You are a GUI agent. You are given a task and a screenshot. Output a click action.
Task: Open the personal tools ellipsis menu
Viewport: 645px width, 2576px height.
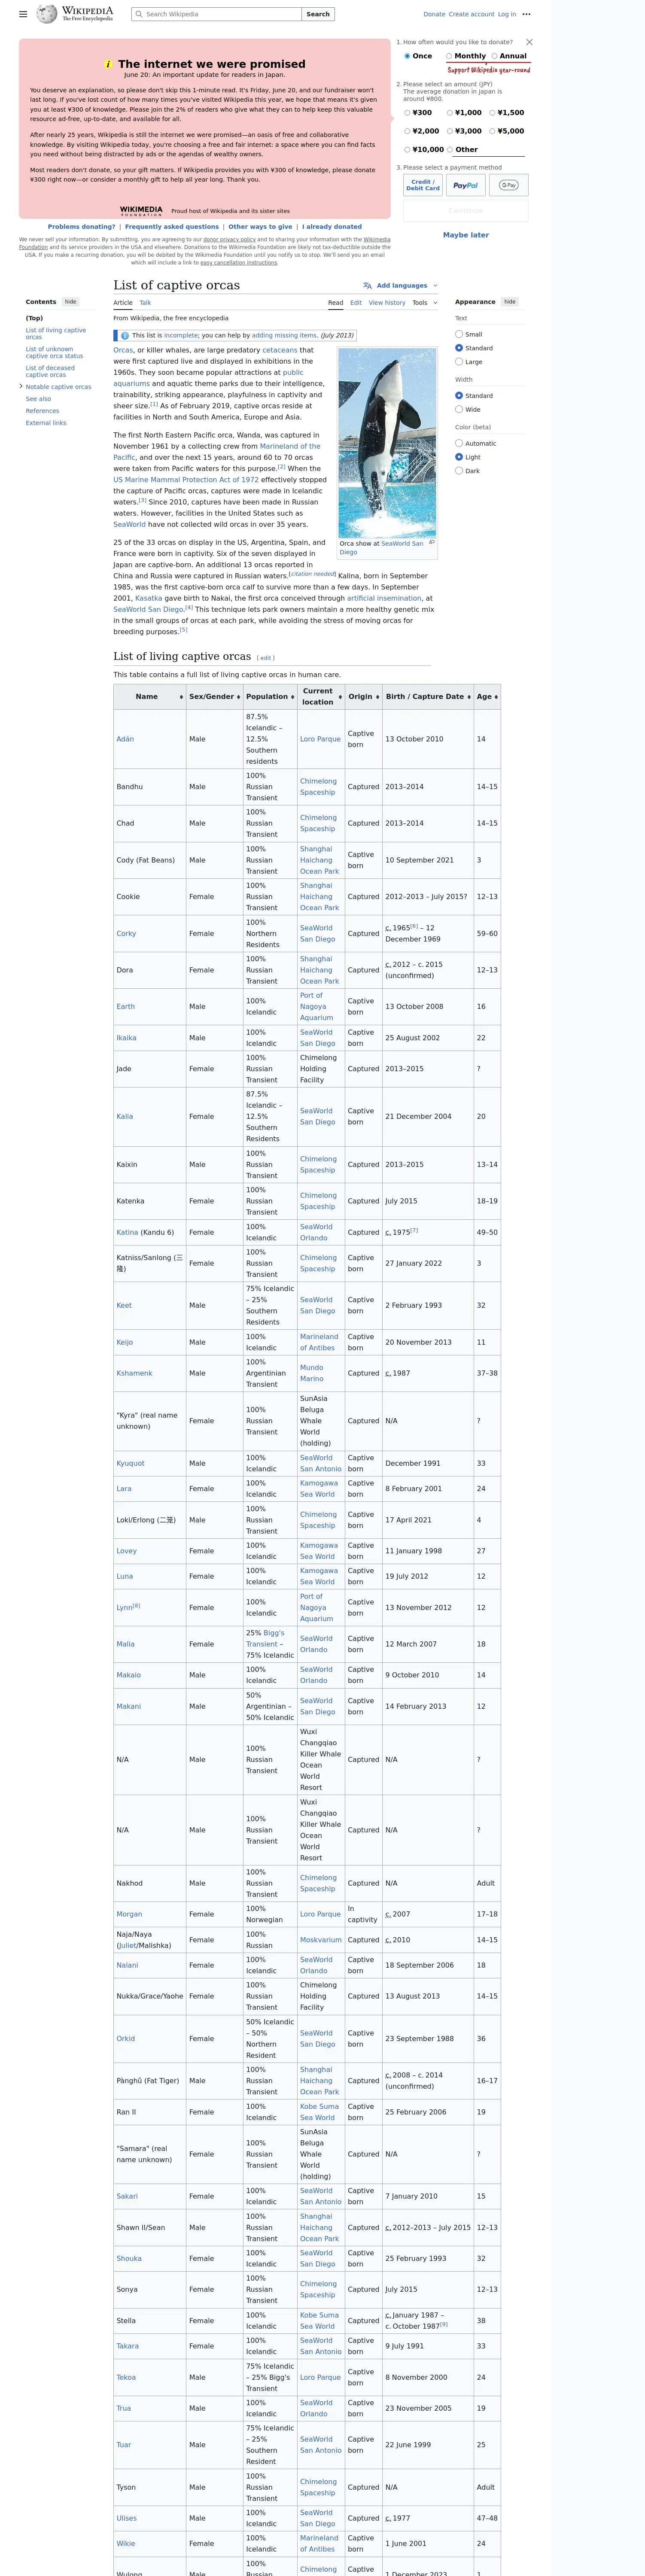526,14
